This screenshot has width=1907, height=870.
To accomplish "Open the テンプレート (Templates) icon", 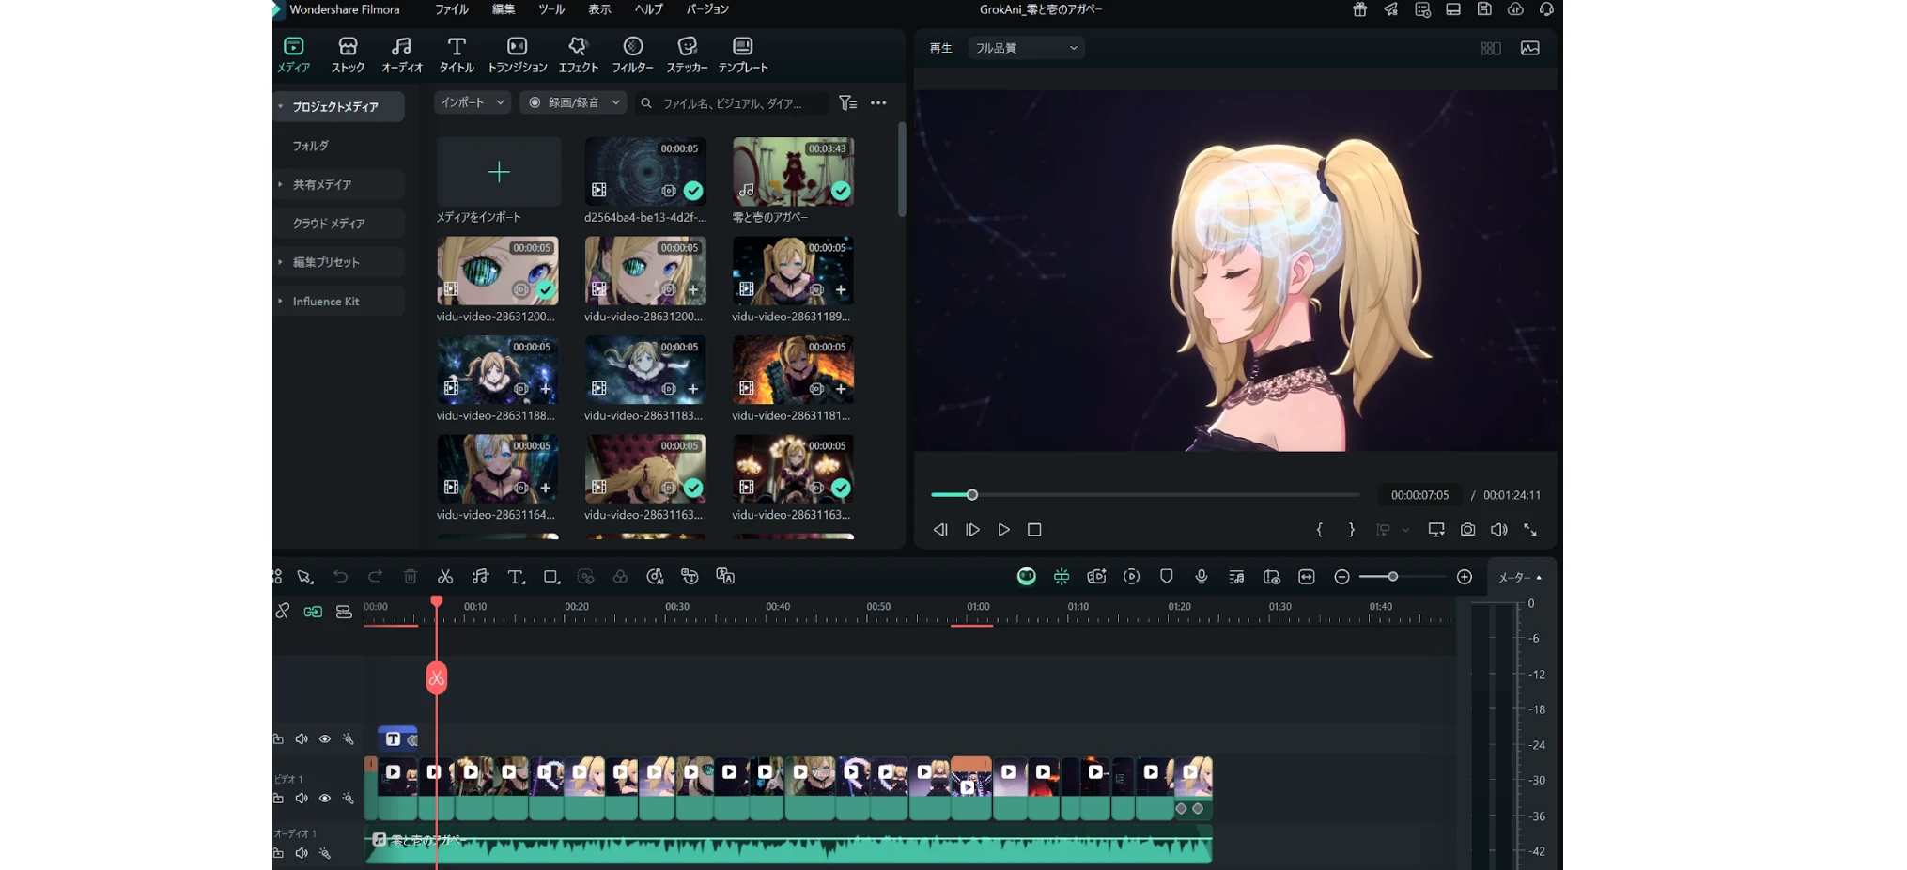I will pos(742,54).
